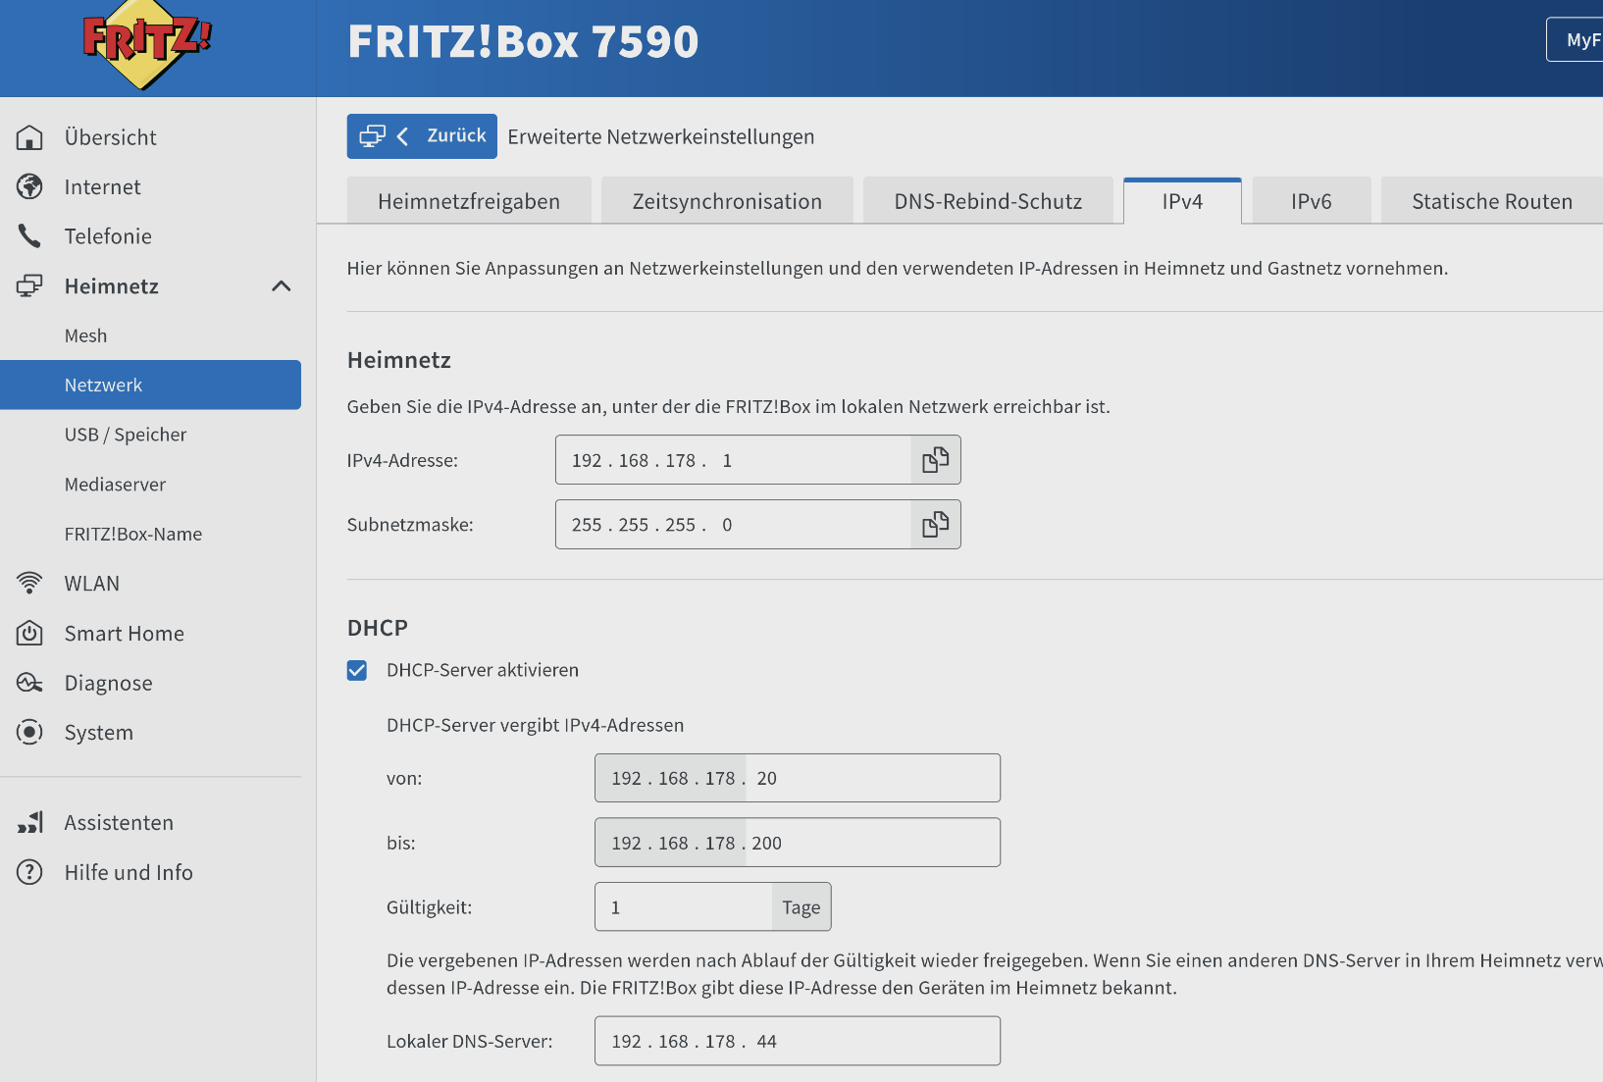Expand the Assistenten sidebar entry
Viewport: 1603px width, 1082px height.
[118, 823]
